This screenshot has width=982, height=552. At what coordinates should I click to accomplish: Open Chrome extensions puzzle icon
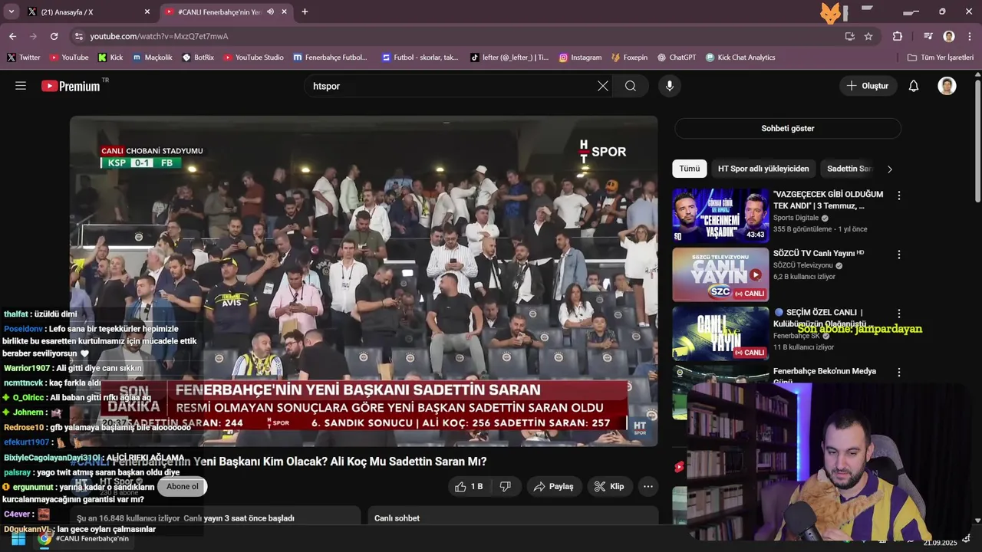coord(898,36)
